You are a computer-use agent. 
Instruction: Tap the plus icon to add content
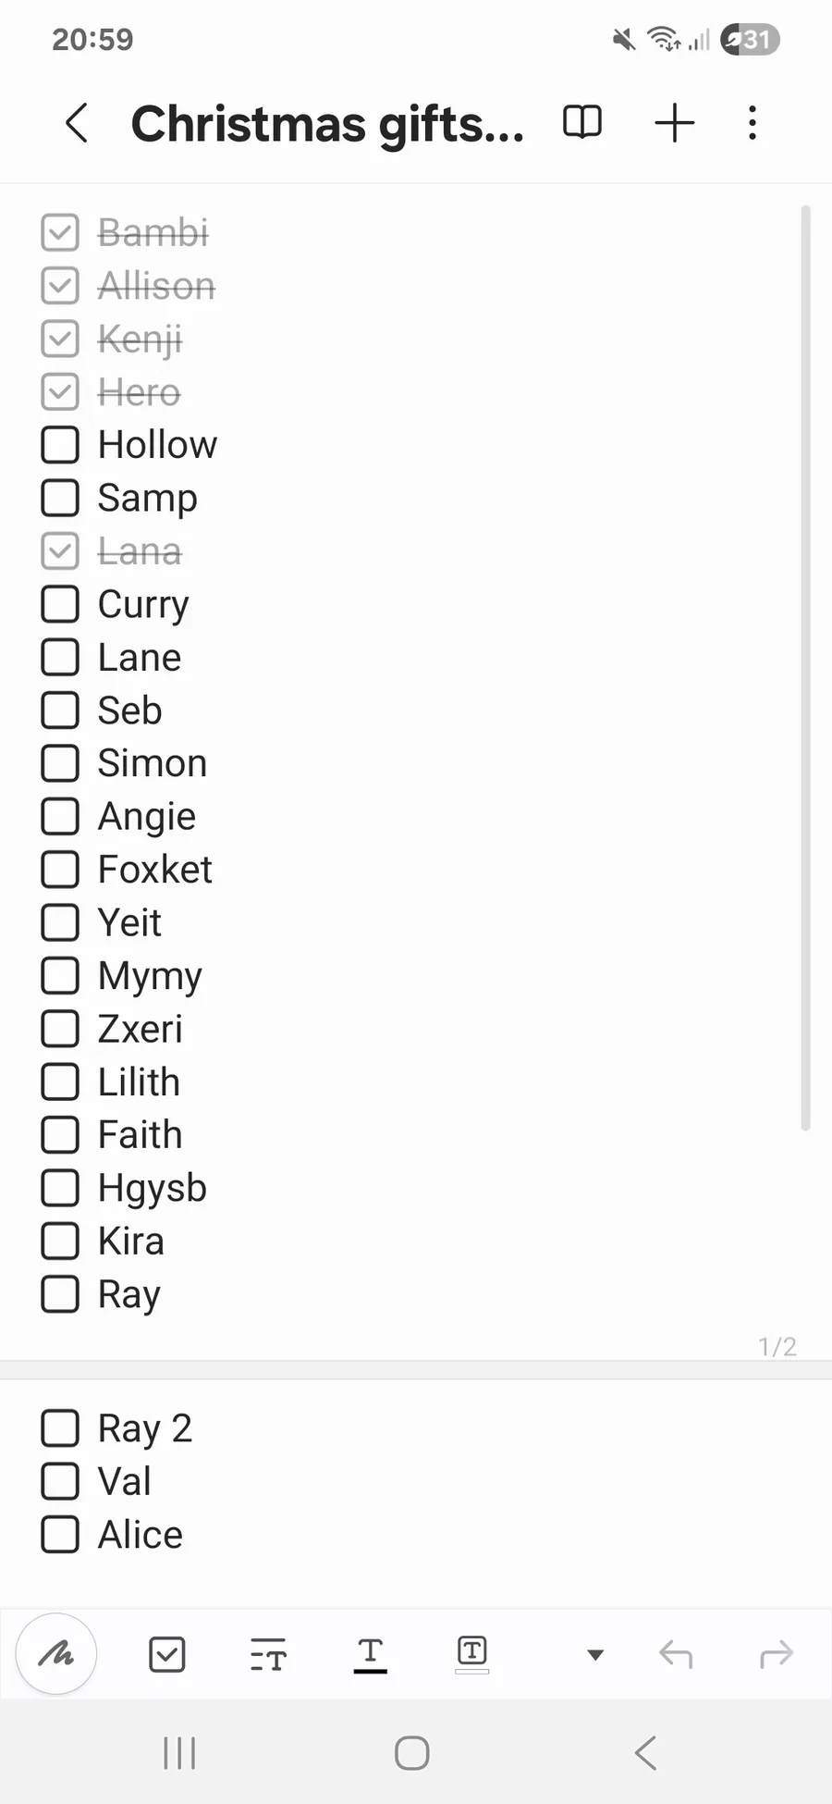[x=675, y=123]
